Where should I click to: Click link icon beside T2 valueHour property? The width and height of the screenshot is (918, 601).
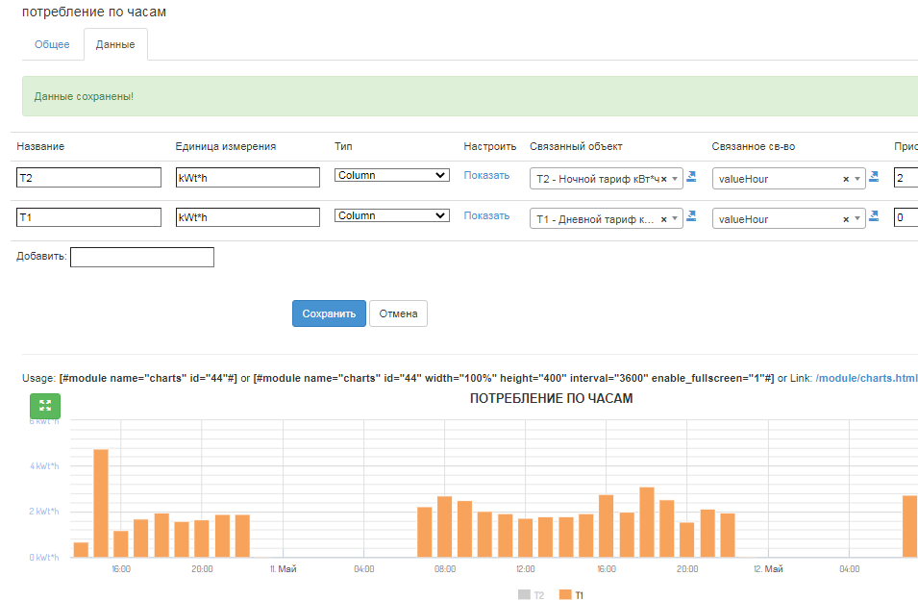[874, 177]
